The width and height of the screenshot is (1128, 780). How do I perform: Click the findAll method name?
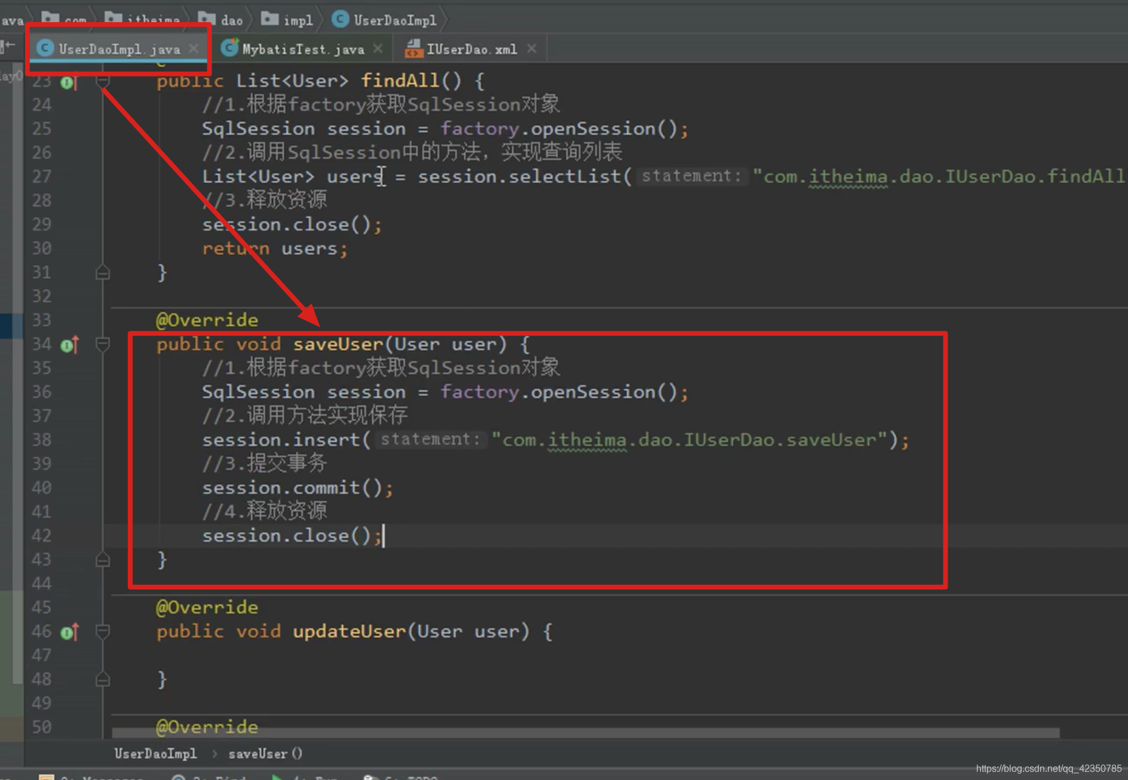(400, 81)
